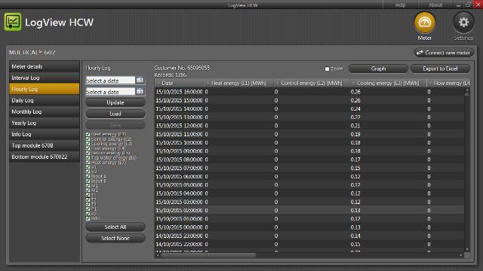Viewport: 483px width, 271px height.
Task: Toggle the Zoom checkbox
Action: (327, 69)
